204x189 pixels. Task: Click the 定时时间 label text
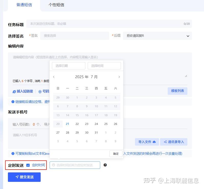(38, 165)
